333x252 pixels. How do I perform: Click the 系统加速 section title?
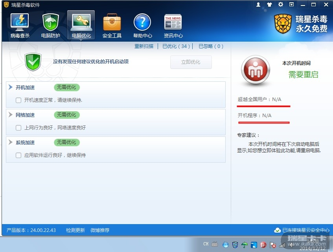pos(25,143)
